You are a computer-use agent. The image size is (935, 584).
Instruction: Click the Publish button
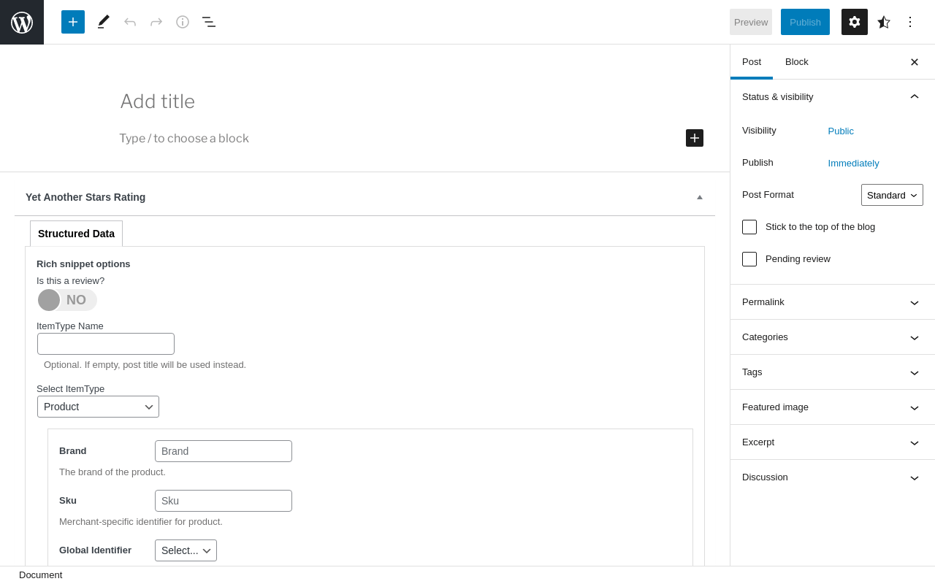pos(805,22)
